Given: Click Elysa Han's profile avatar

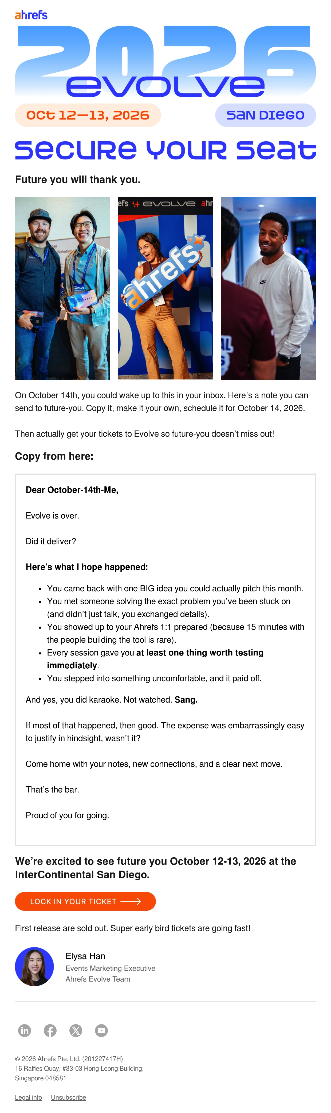Looking at the screenshot, I should (x=34, y=967).
